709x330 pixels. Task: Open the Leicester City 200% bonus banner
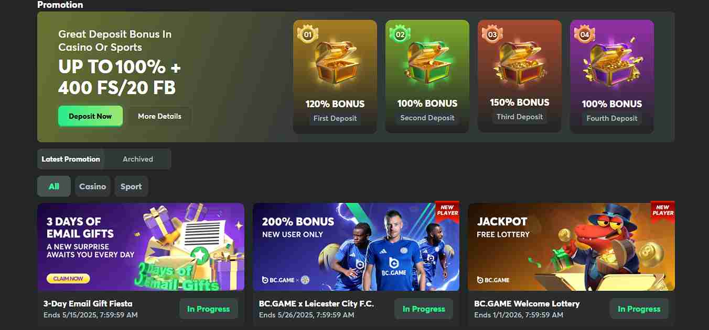[x=356, y=247]
